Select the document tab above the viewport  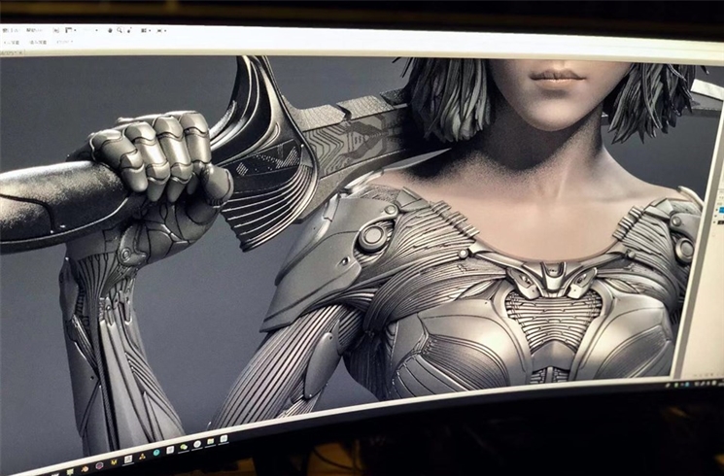[x=10, y=52]
